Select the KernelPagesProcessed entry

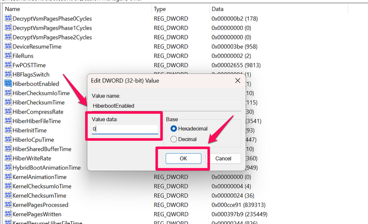pyautogui.click(x=40, y=205)
